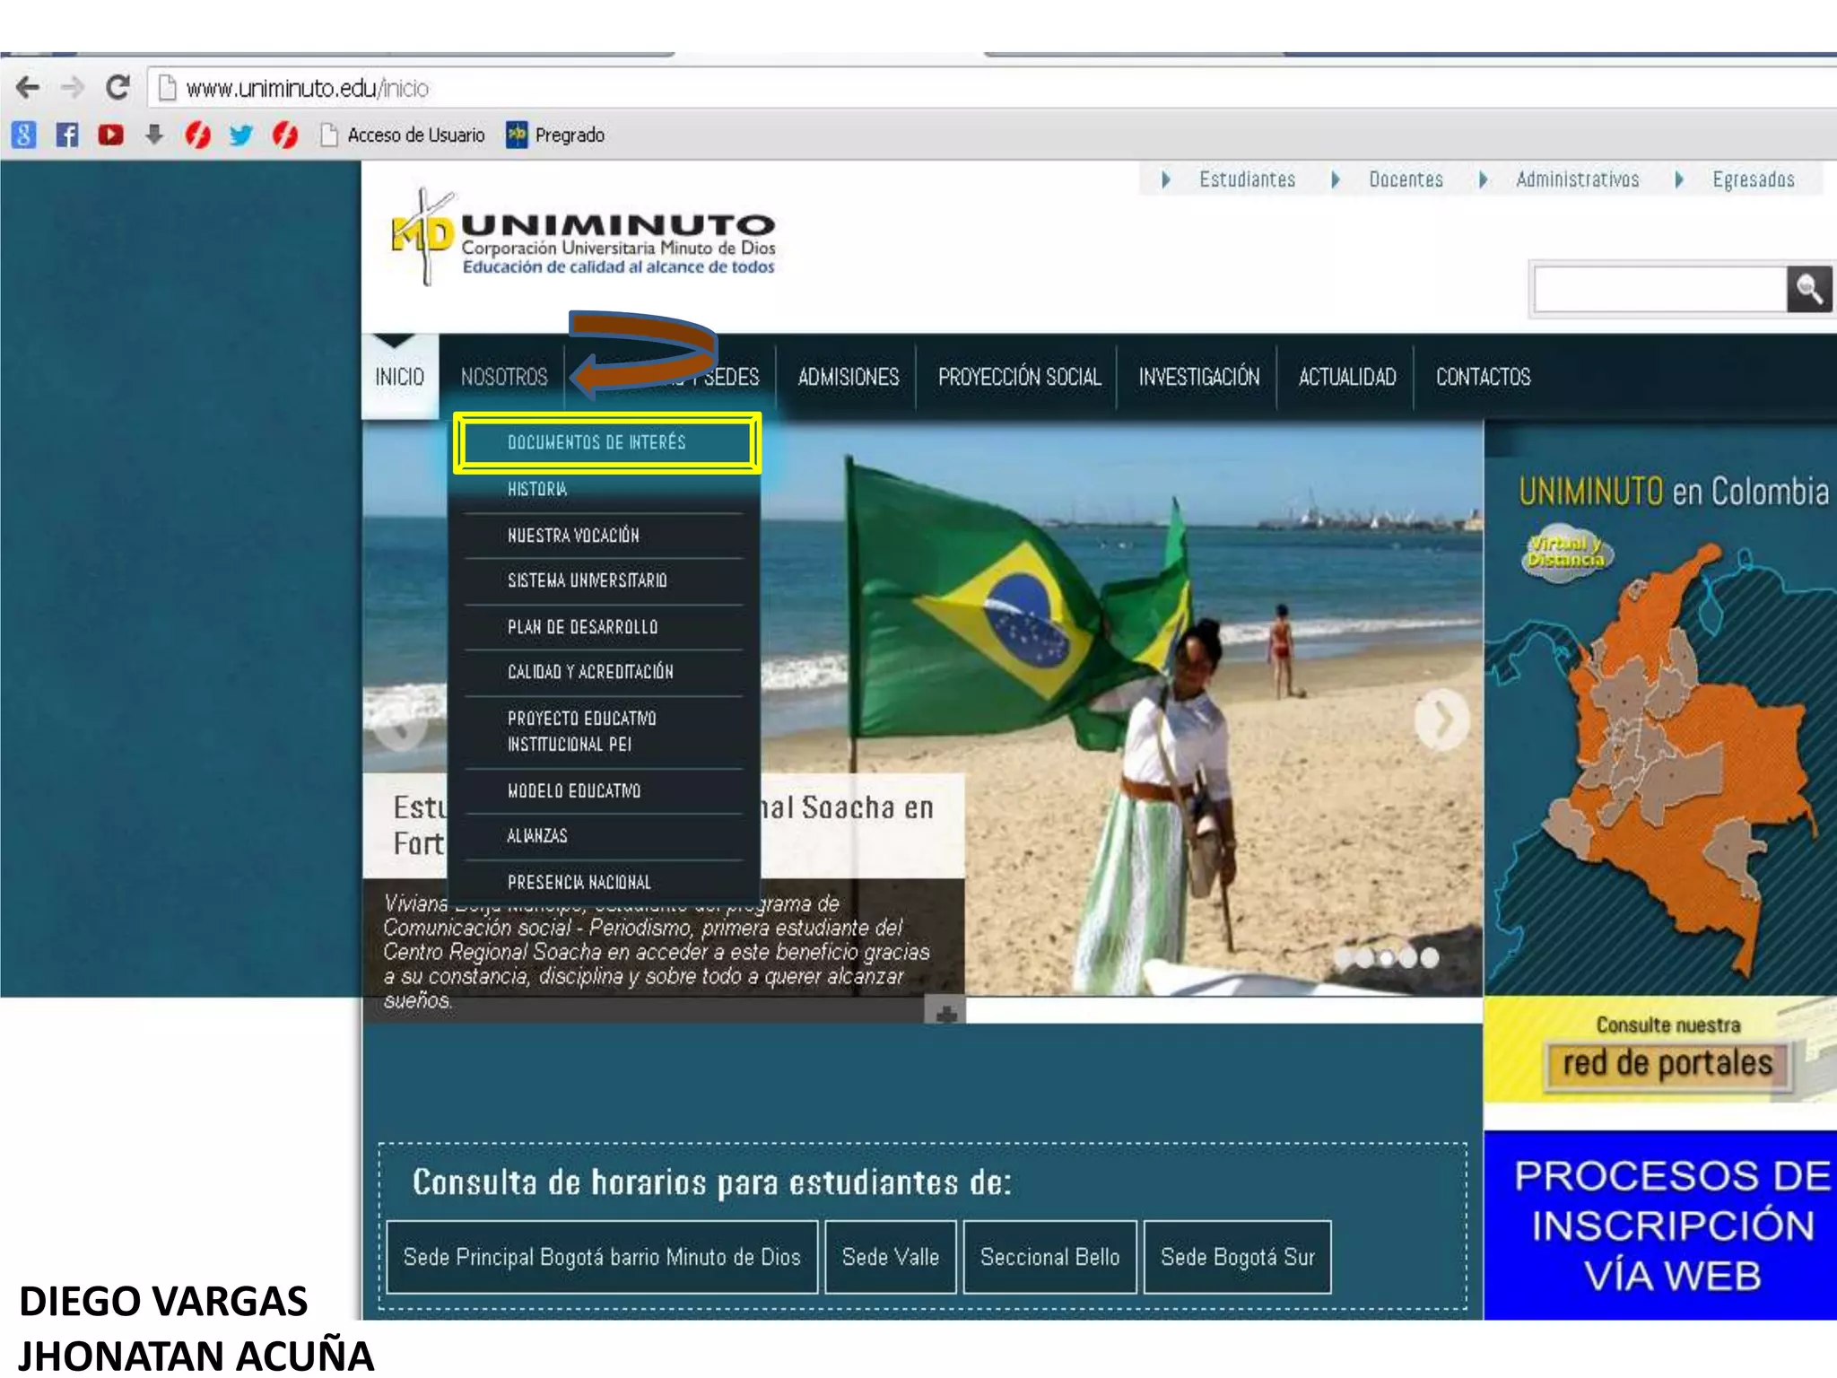Click the Google bookmark icon
This screenshot has height=1378, width=1837.
tap(24, 135)
